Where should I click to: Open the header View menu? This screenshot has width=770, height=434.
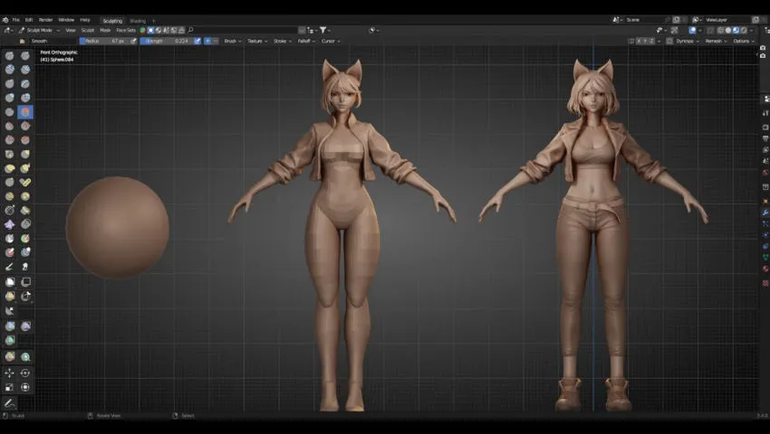tap(71, 31)
